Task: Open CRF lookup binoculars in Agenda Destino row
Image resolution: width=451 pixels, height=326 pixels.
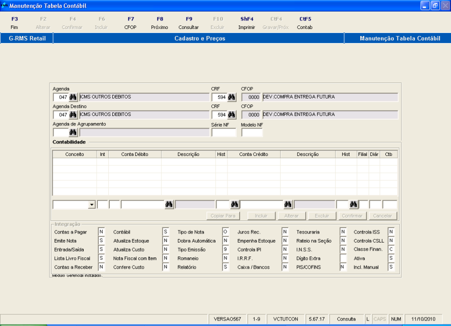Action: pyautogui.click(x=232, y=114)
